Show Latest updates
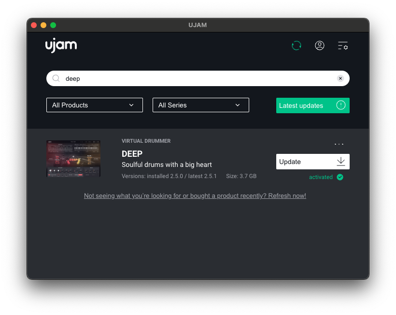396x315 pixels. click(312, 105)
